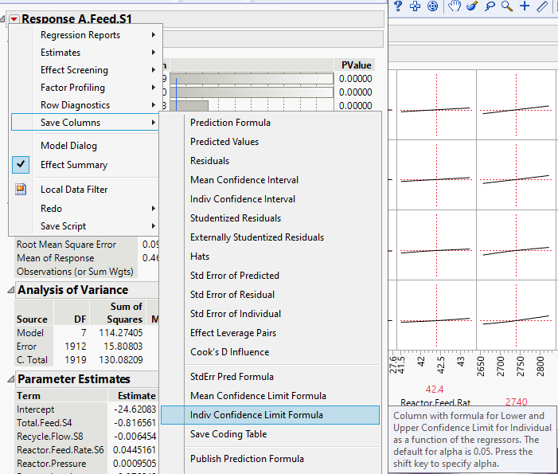Open the Model Dialog option
This screenshot has height=474, width=558.
68,146
